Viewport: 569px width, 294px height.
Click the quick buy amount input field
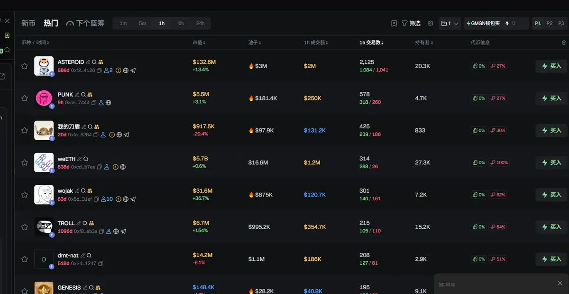(517, 23)
